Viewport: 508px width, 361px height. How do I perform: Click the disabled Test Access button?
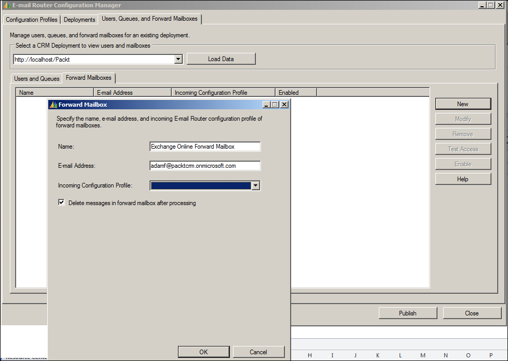(463, 149)
